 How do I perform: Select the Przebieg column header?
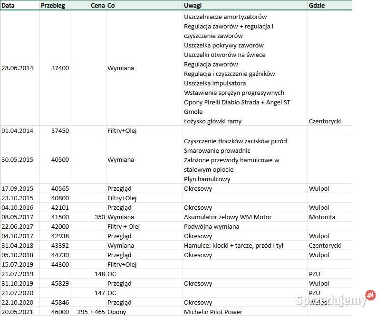tap(53, 5)
